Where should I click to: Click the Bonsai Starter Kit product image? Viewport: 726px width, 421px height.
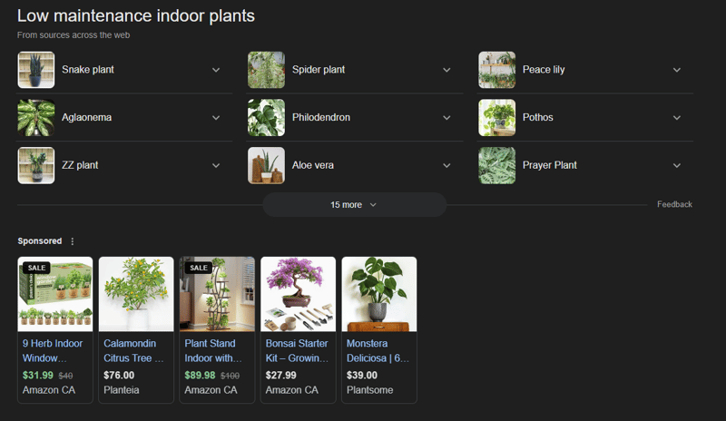(x=298, y=294)
